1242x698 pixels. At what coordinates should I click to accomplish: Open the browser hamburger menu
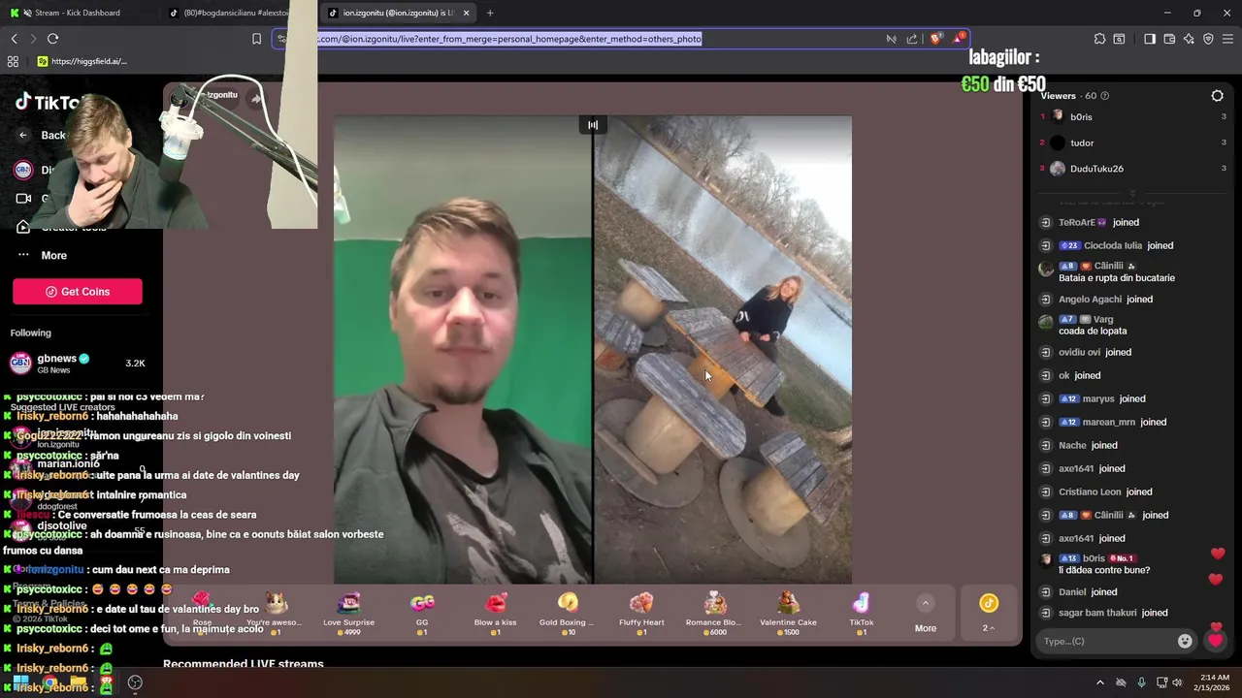(1227, 39)
